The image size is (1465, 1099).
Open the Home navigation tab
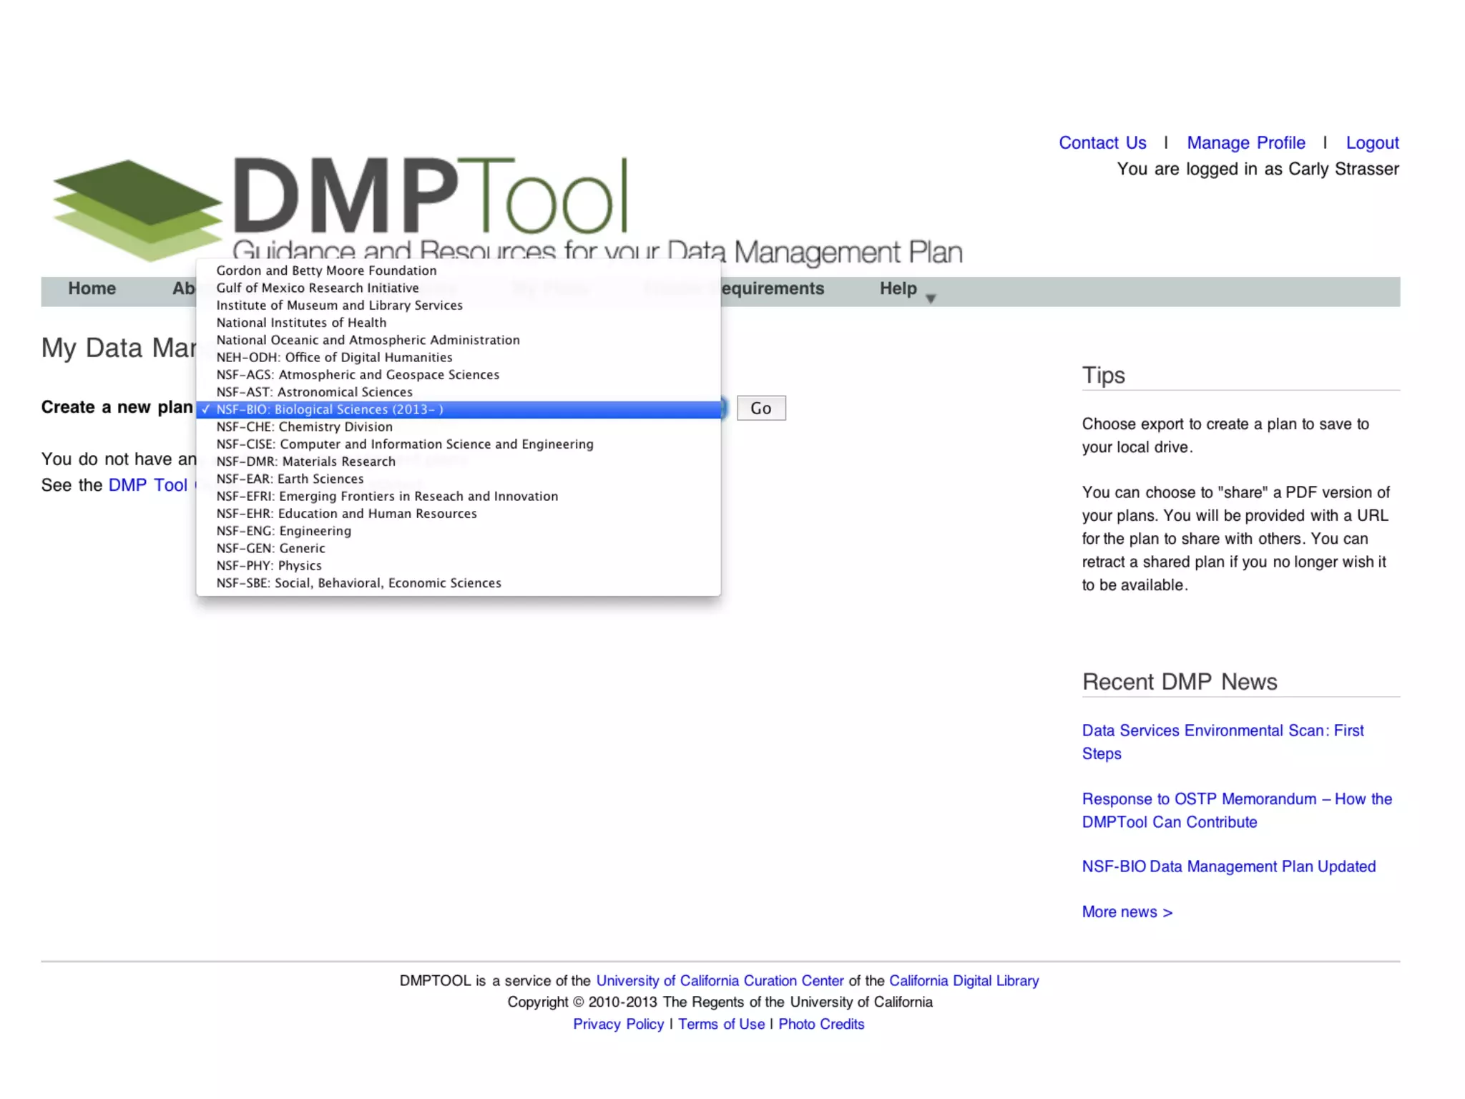tap(92, 288)
